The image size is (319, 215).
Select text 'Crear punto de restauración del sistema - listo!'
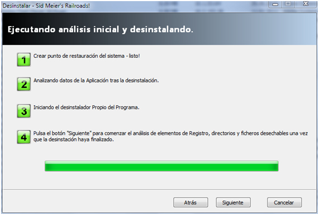[x=87, y=56]
